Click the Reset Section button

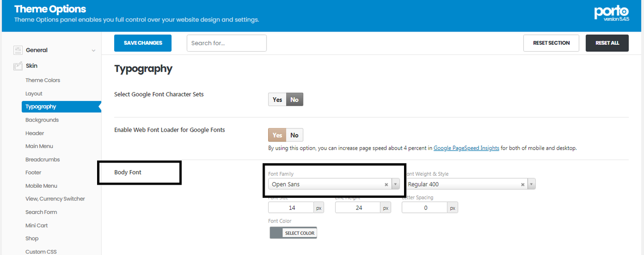pyautogui.click(x=551, y=43)
